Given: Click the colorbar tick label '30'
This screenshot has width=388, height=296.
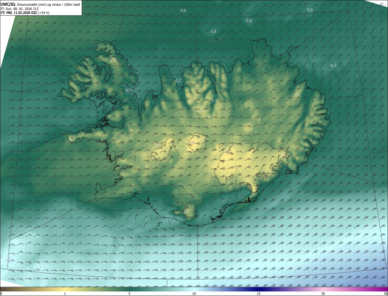Looking at the screenshot, I should click(323, 294).
